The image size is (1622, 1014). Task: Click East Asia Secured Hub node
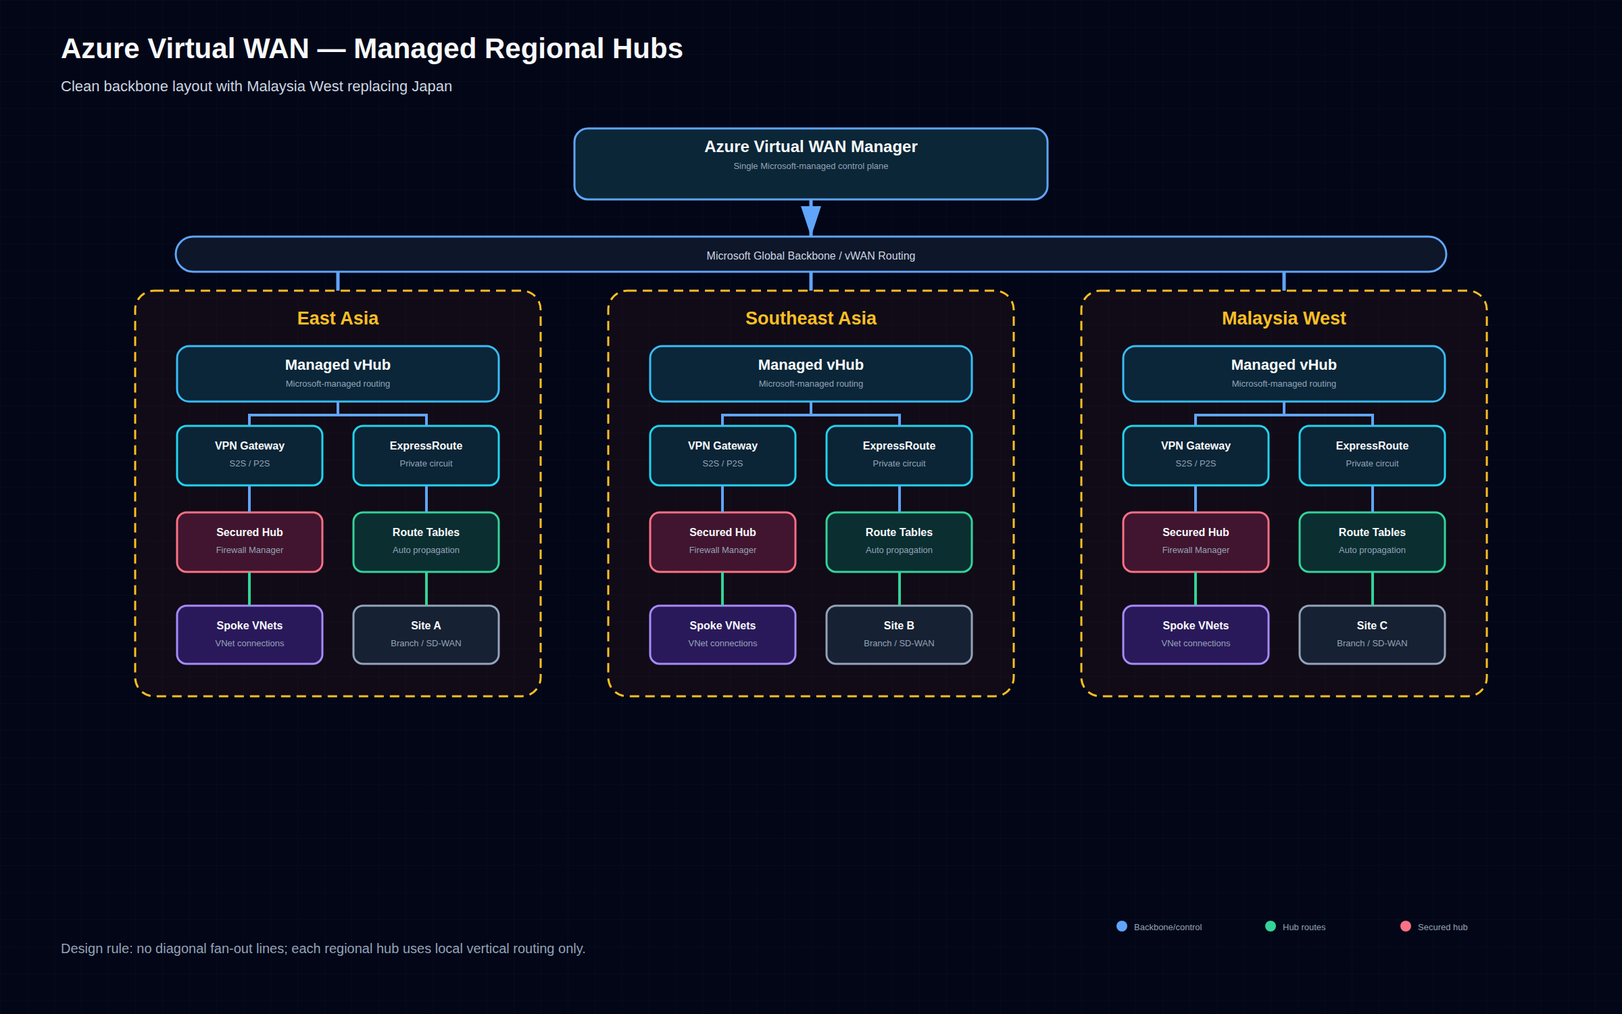coord(249,541)
